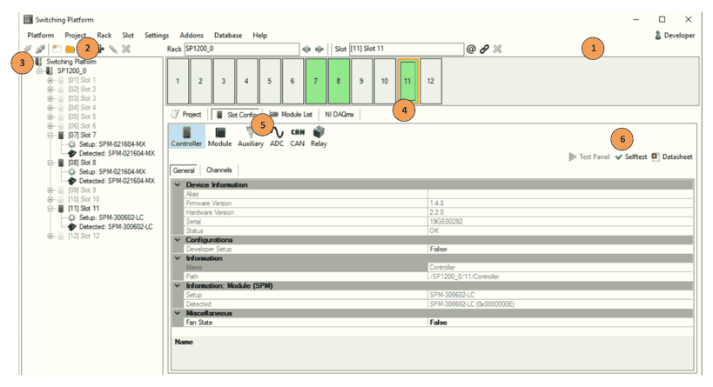713x387 pixels.
Task: Go to next rack with right arrow
Action: click(x=320, y=49)
